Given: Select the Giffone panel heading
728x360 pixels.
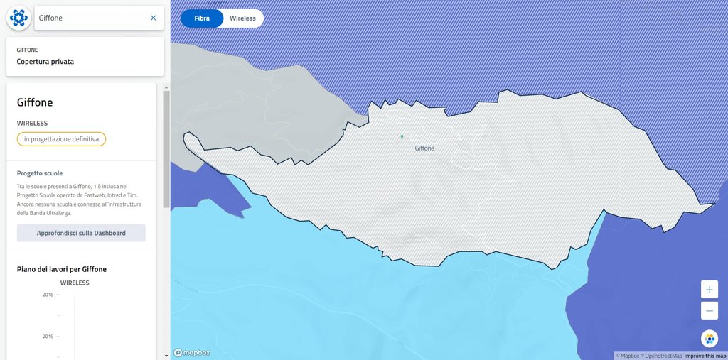Looking at the screenshot, I should click(x=35, y=102).
